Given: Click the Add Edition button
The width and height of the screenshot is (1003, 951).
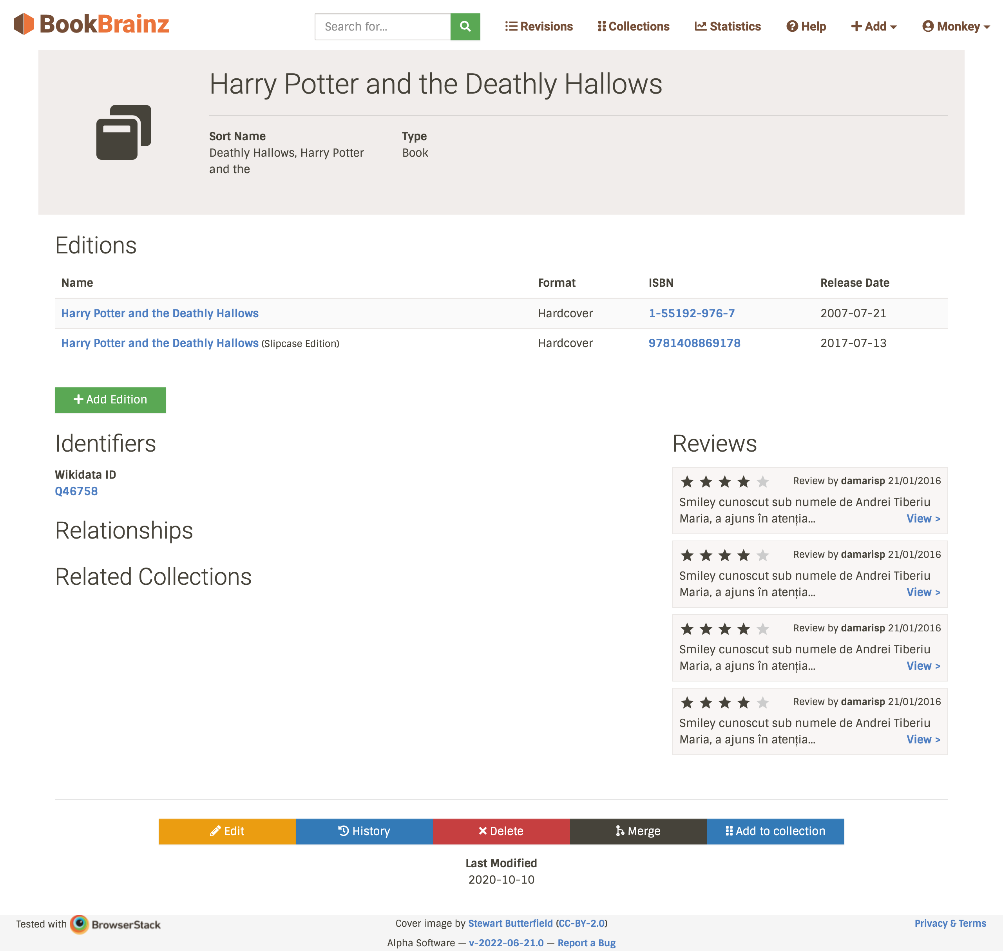Looking at the screenshot, I should click(x=110, y=400).
